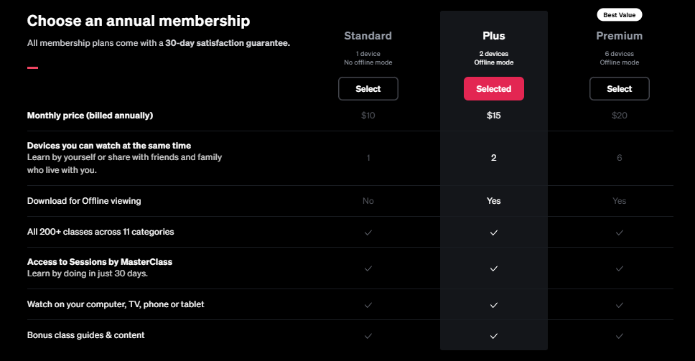
Task: Click the Plus plan heading
Action: click(493, 36)
